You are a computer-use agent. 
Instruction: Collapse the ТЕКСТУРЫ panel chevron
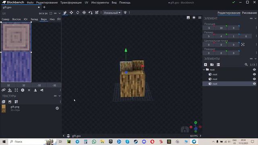tap(60, 96)
